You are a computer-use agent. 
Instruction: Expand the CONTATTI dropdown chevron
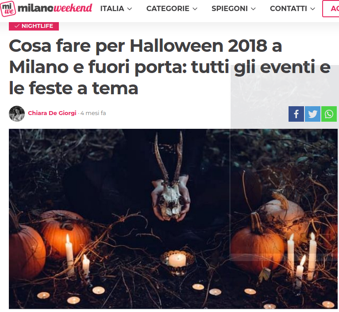[312, 9]
